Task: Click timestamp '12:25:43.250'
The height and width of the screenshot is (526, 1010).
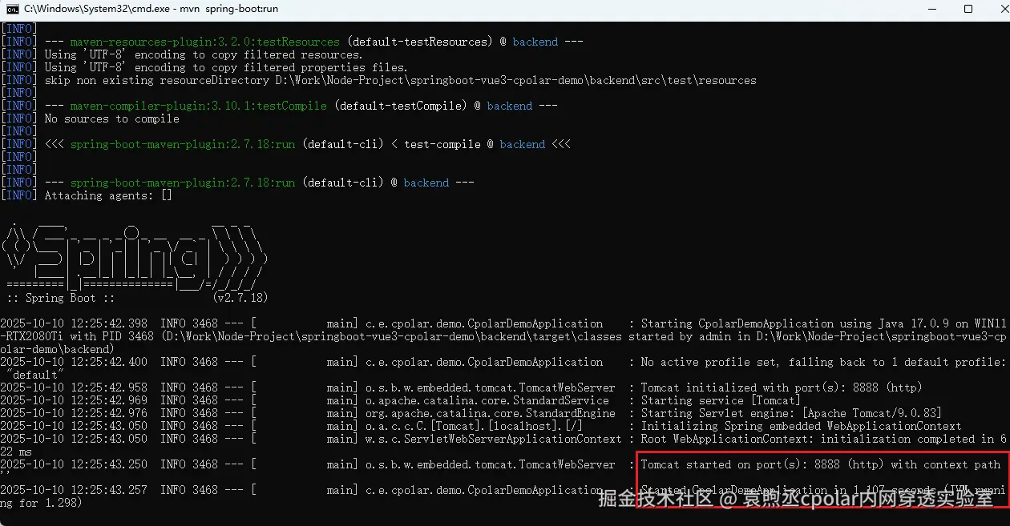Action: (108, 464)
